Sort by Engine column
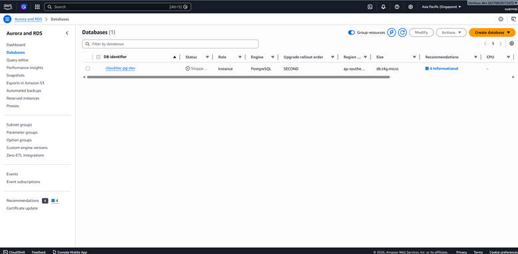This screenshot has height=254, width=518. click(x=273, y=57)
